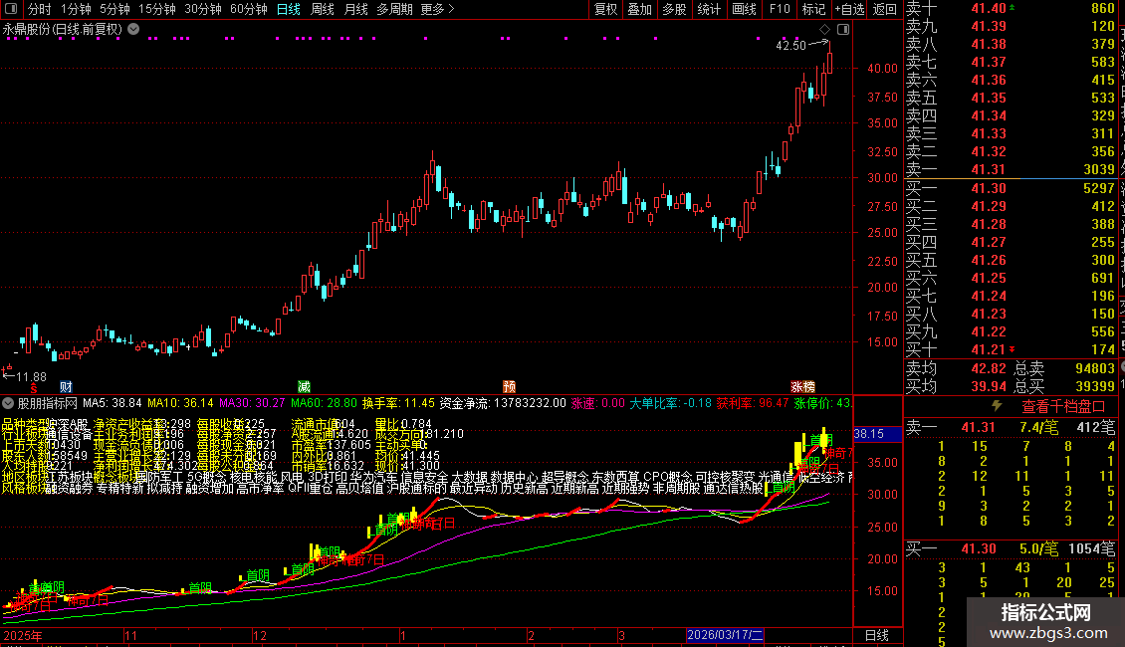Expand the 更多 period options

438,9
